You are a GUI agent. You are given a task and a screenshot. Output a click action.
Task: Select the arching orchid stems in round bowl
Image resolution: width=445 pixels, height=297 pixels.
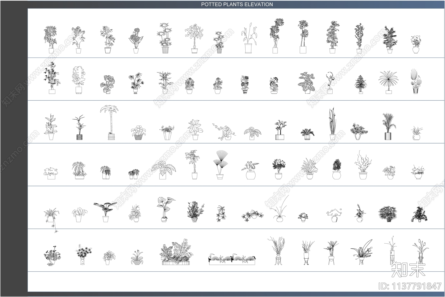[280, 209]
